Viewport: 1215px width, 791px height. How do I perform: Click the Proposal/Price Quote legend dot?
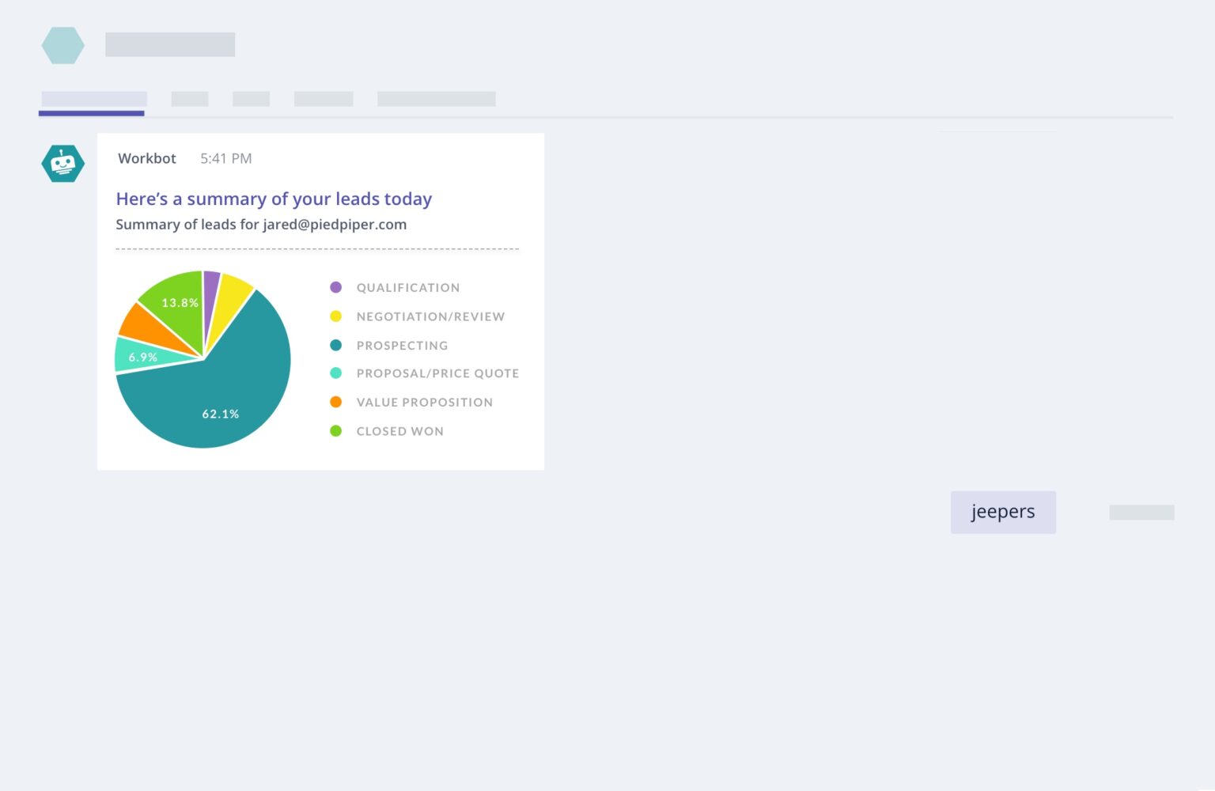click(x=336, y=373)
